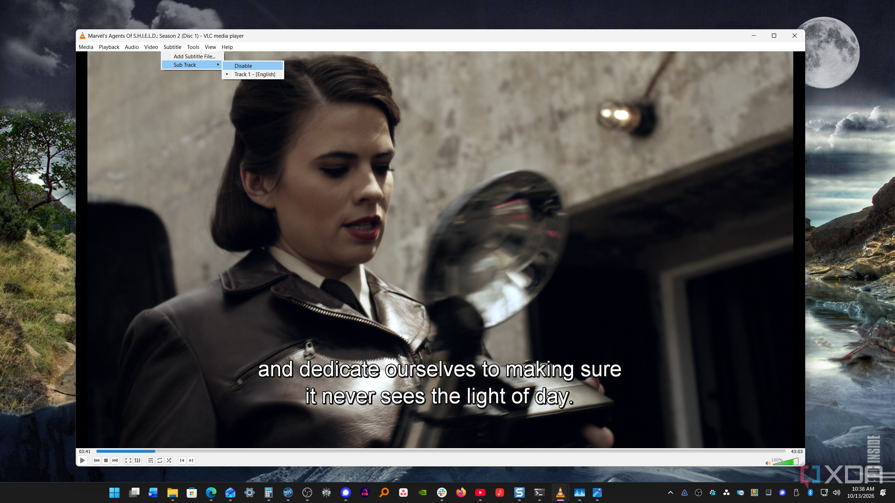895x503 pixels.
Task: Open Windows Terminal from the taskbar
Action: 539,493
